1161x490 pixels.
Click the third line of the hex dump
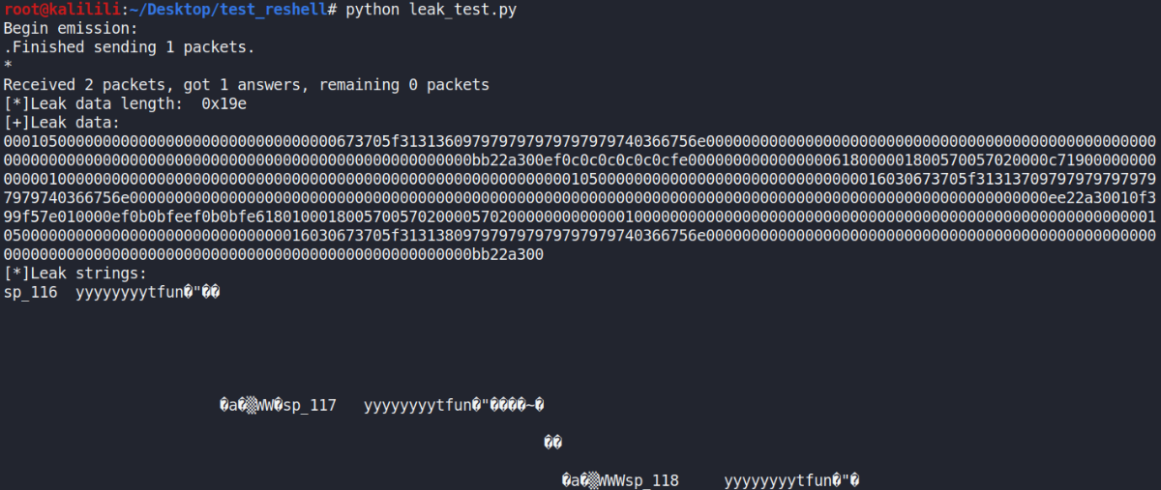[579, 180]
